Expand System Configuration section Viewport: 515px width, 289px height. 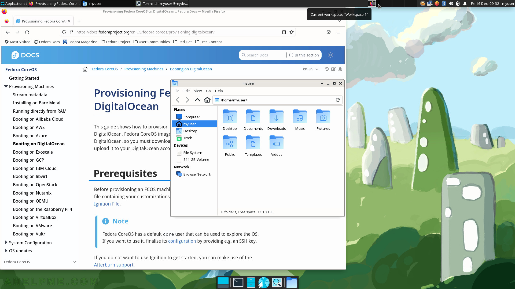click(6, 242)
